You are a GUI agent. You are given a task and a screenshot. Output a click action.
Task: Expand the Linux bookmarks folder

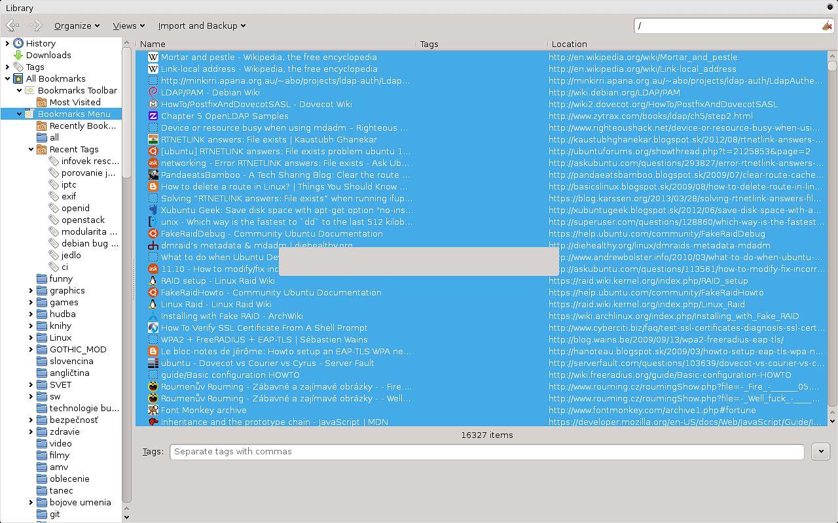pyautogui.click(x=31, y=338)
